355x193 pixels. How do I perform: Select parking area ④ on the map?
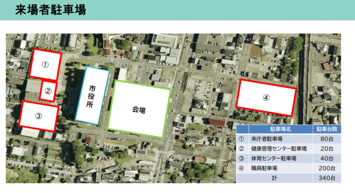pos(266,98)
